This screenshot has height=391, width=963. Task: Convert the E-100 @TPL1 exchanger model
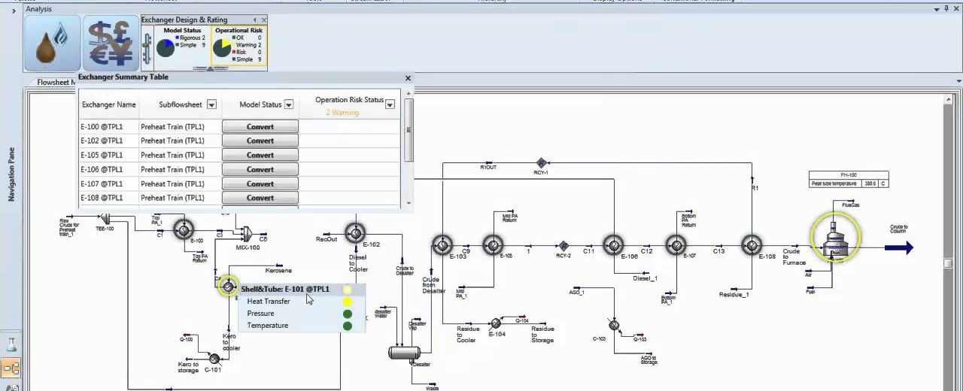(260, 126)
